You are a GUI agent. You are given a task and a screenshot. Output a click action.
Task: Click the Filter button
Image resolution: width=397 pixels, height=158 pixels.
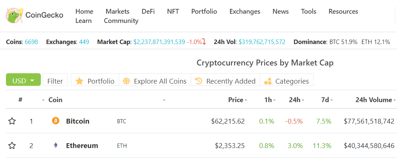(55, 81)
